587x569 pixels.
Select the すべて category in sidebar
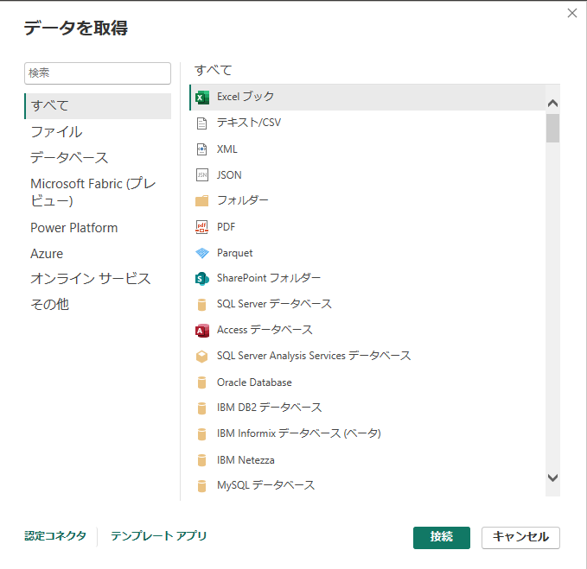98,106
